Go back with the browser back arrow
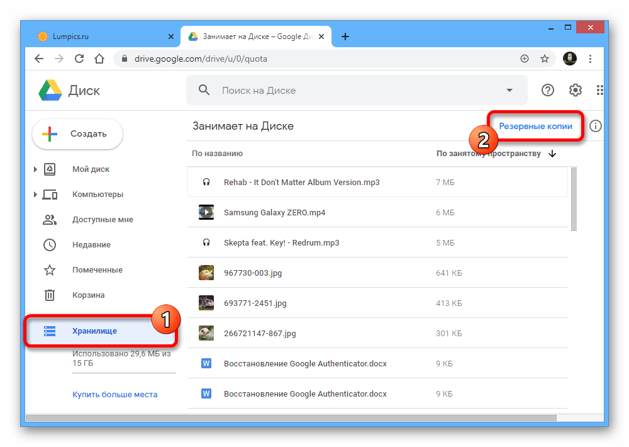629x447 pixels. [x=39, y=59]
